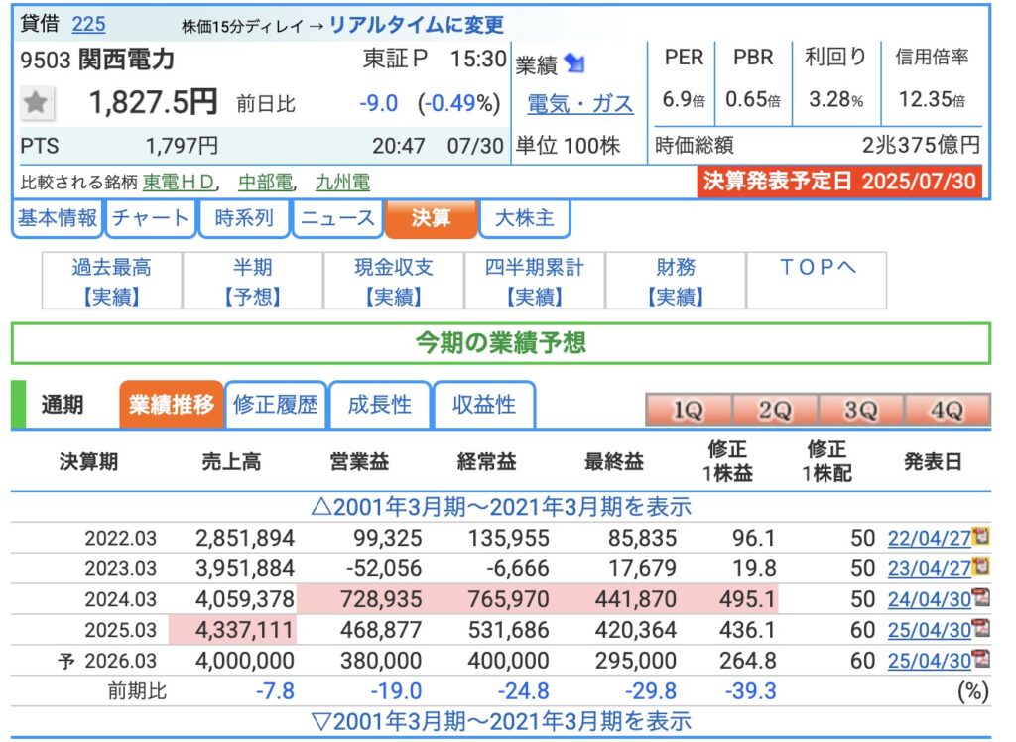
Task: Jump to 過去最高【実績】 section
Action: [x=112, y=282]
